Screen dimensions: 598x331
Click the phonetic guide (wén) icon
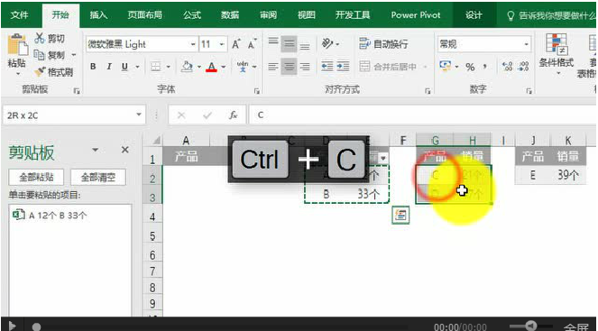tap(242, 67)
